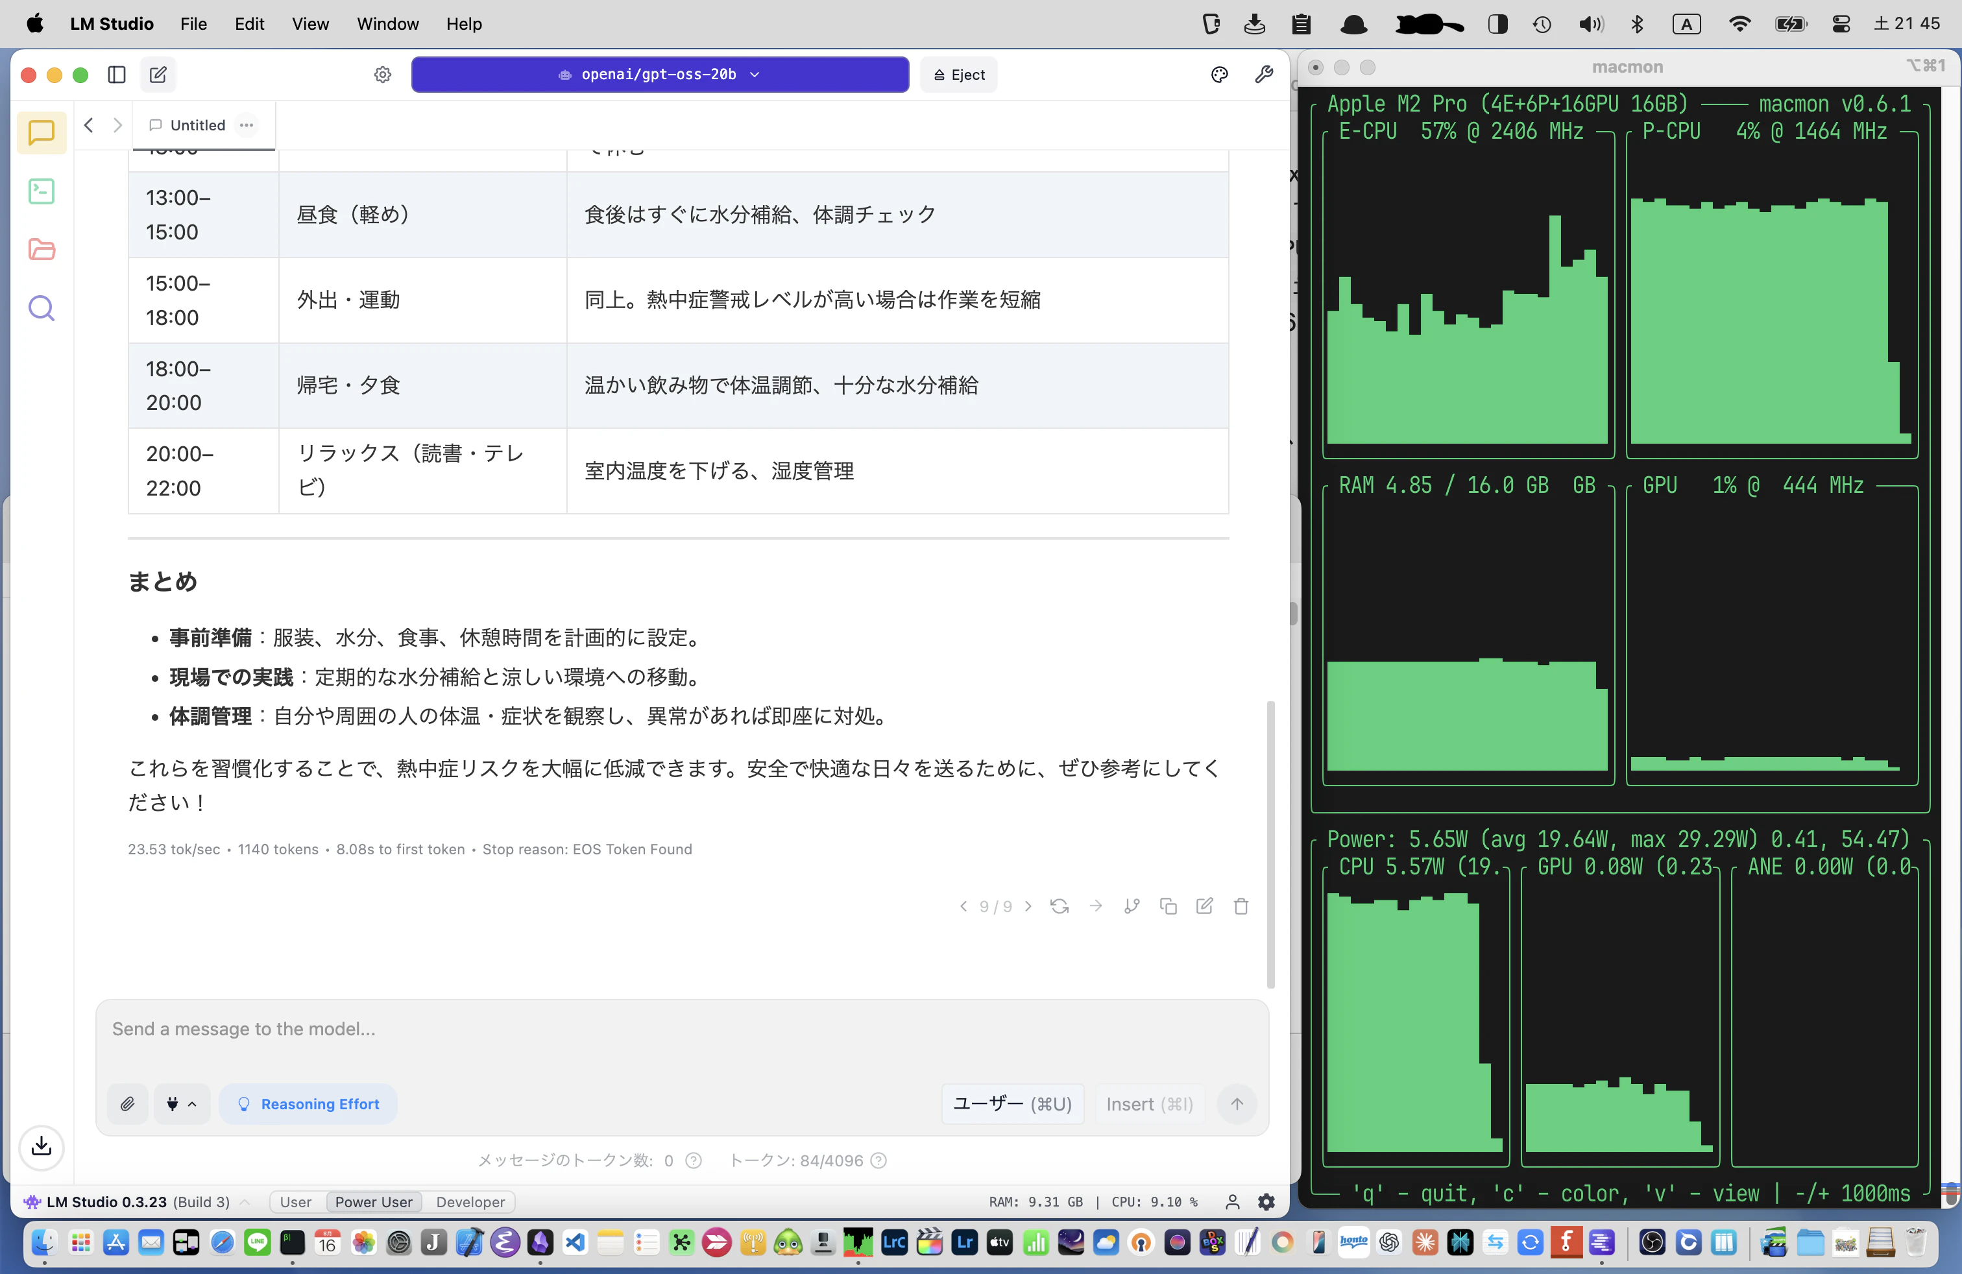The height and width of the screenshot is (1274, 1962).
Task: Click the Time Machine menu bar icon
Action: click(x=1542, y=24)
